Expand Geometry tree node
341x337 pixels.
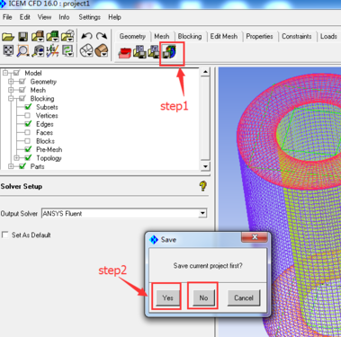point(11,82)
